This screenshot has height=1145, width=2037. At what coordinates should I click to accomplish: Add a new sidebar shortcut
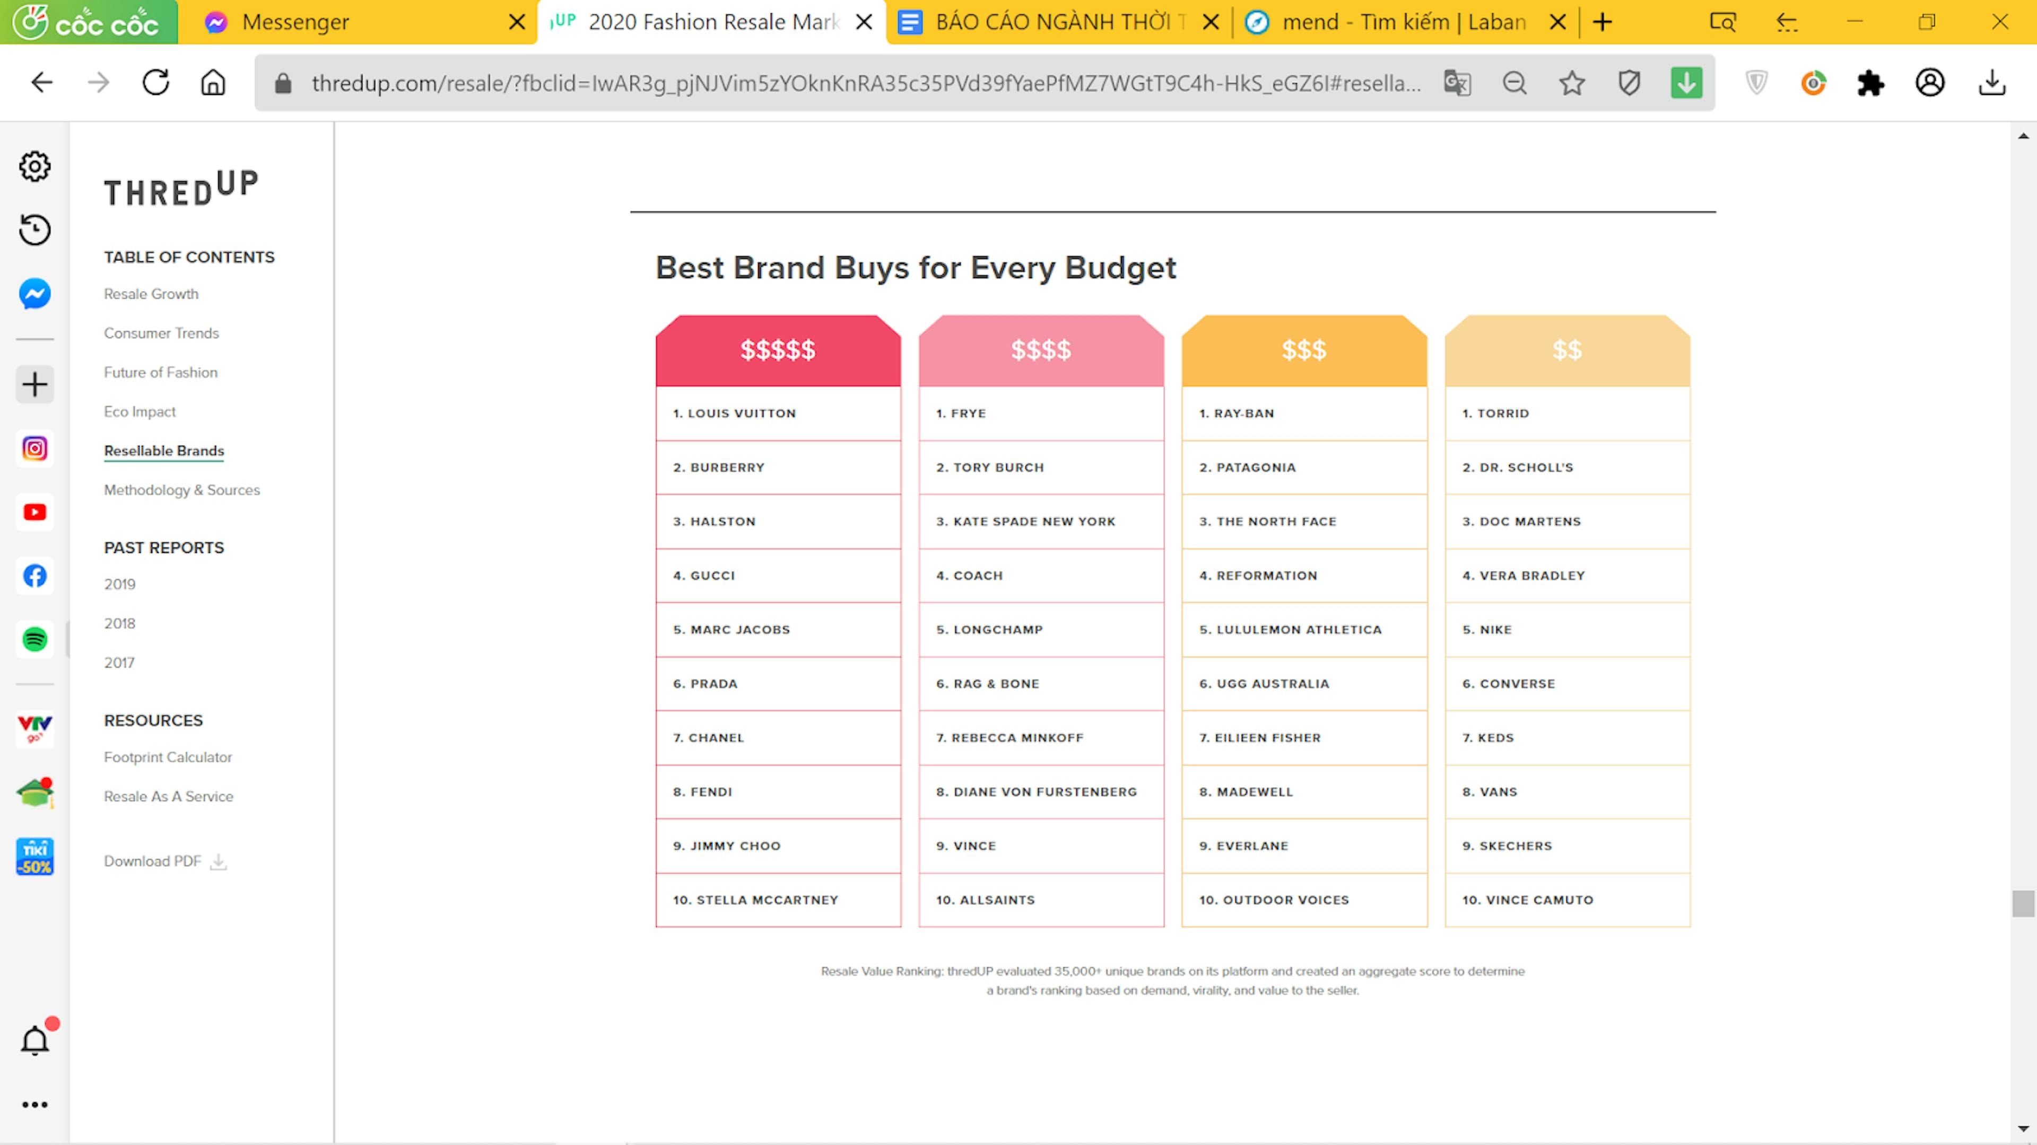[35, 385]
